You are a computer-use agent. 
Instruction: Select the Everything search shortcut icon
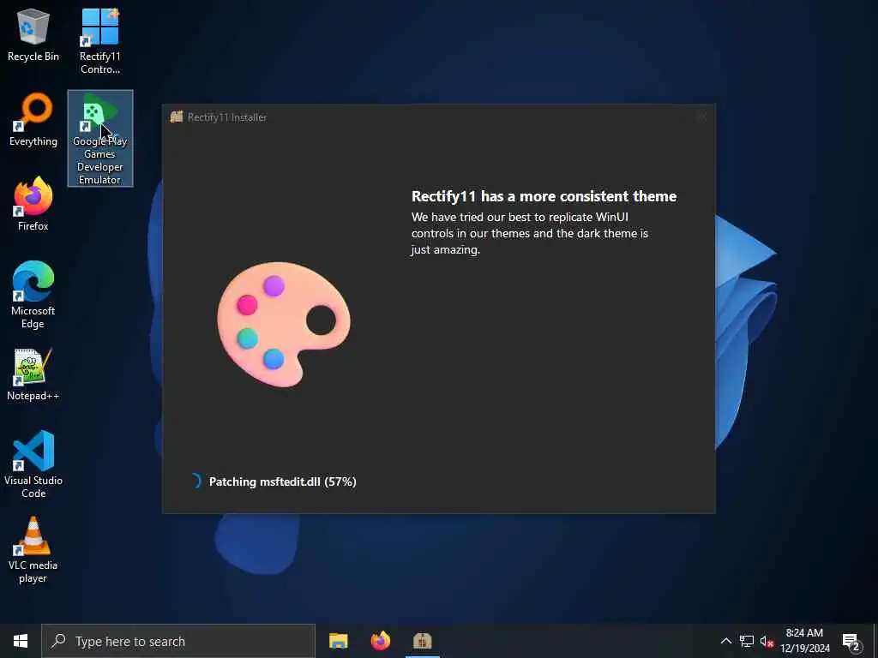click(33, 119)
